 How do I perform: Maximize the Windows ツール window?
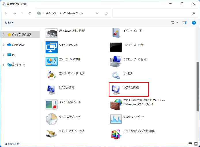click(182, 4)
